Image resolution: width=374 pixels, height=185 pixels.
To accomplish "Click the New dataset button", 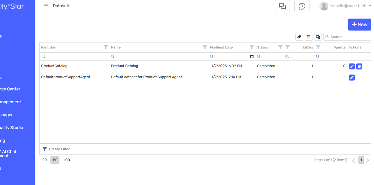I will 359,25.
